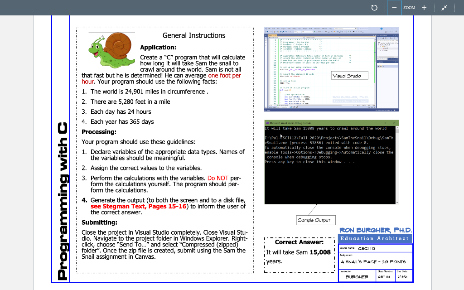Click the shrink-to-fit view icon at top right

(444, 8)
